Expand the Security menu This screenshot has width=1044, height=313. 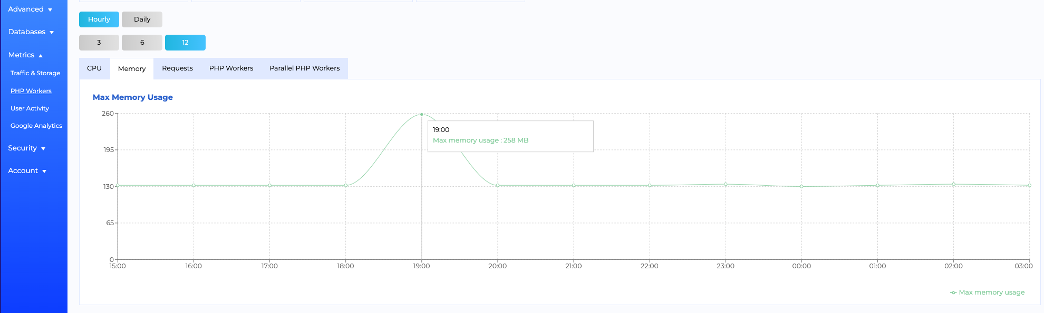click(x=26, y=148)
